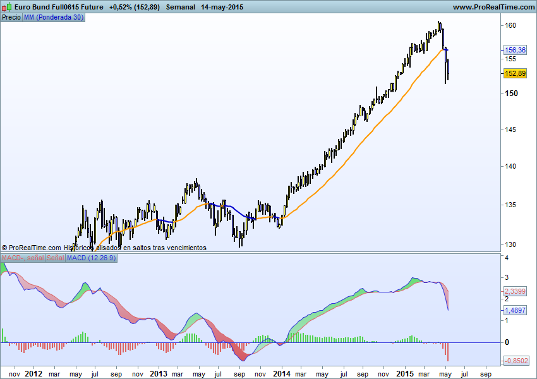Select the Precio label tab
Screen dimensions: 537x379
tap(11, 17)
